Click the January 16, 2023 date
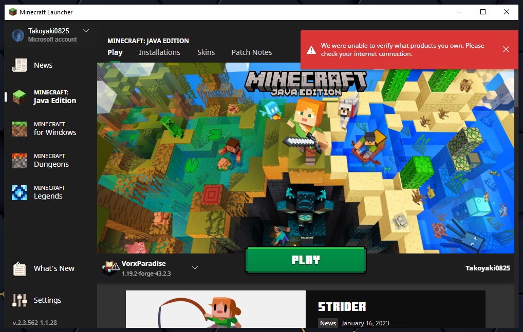This screenshot has height=332, width=523. [365, 323]
